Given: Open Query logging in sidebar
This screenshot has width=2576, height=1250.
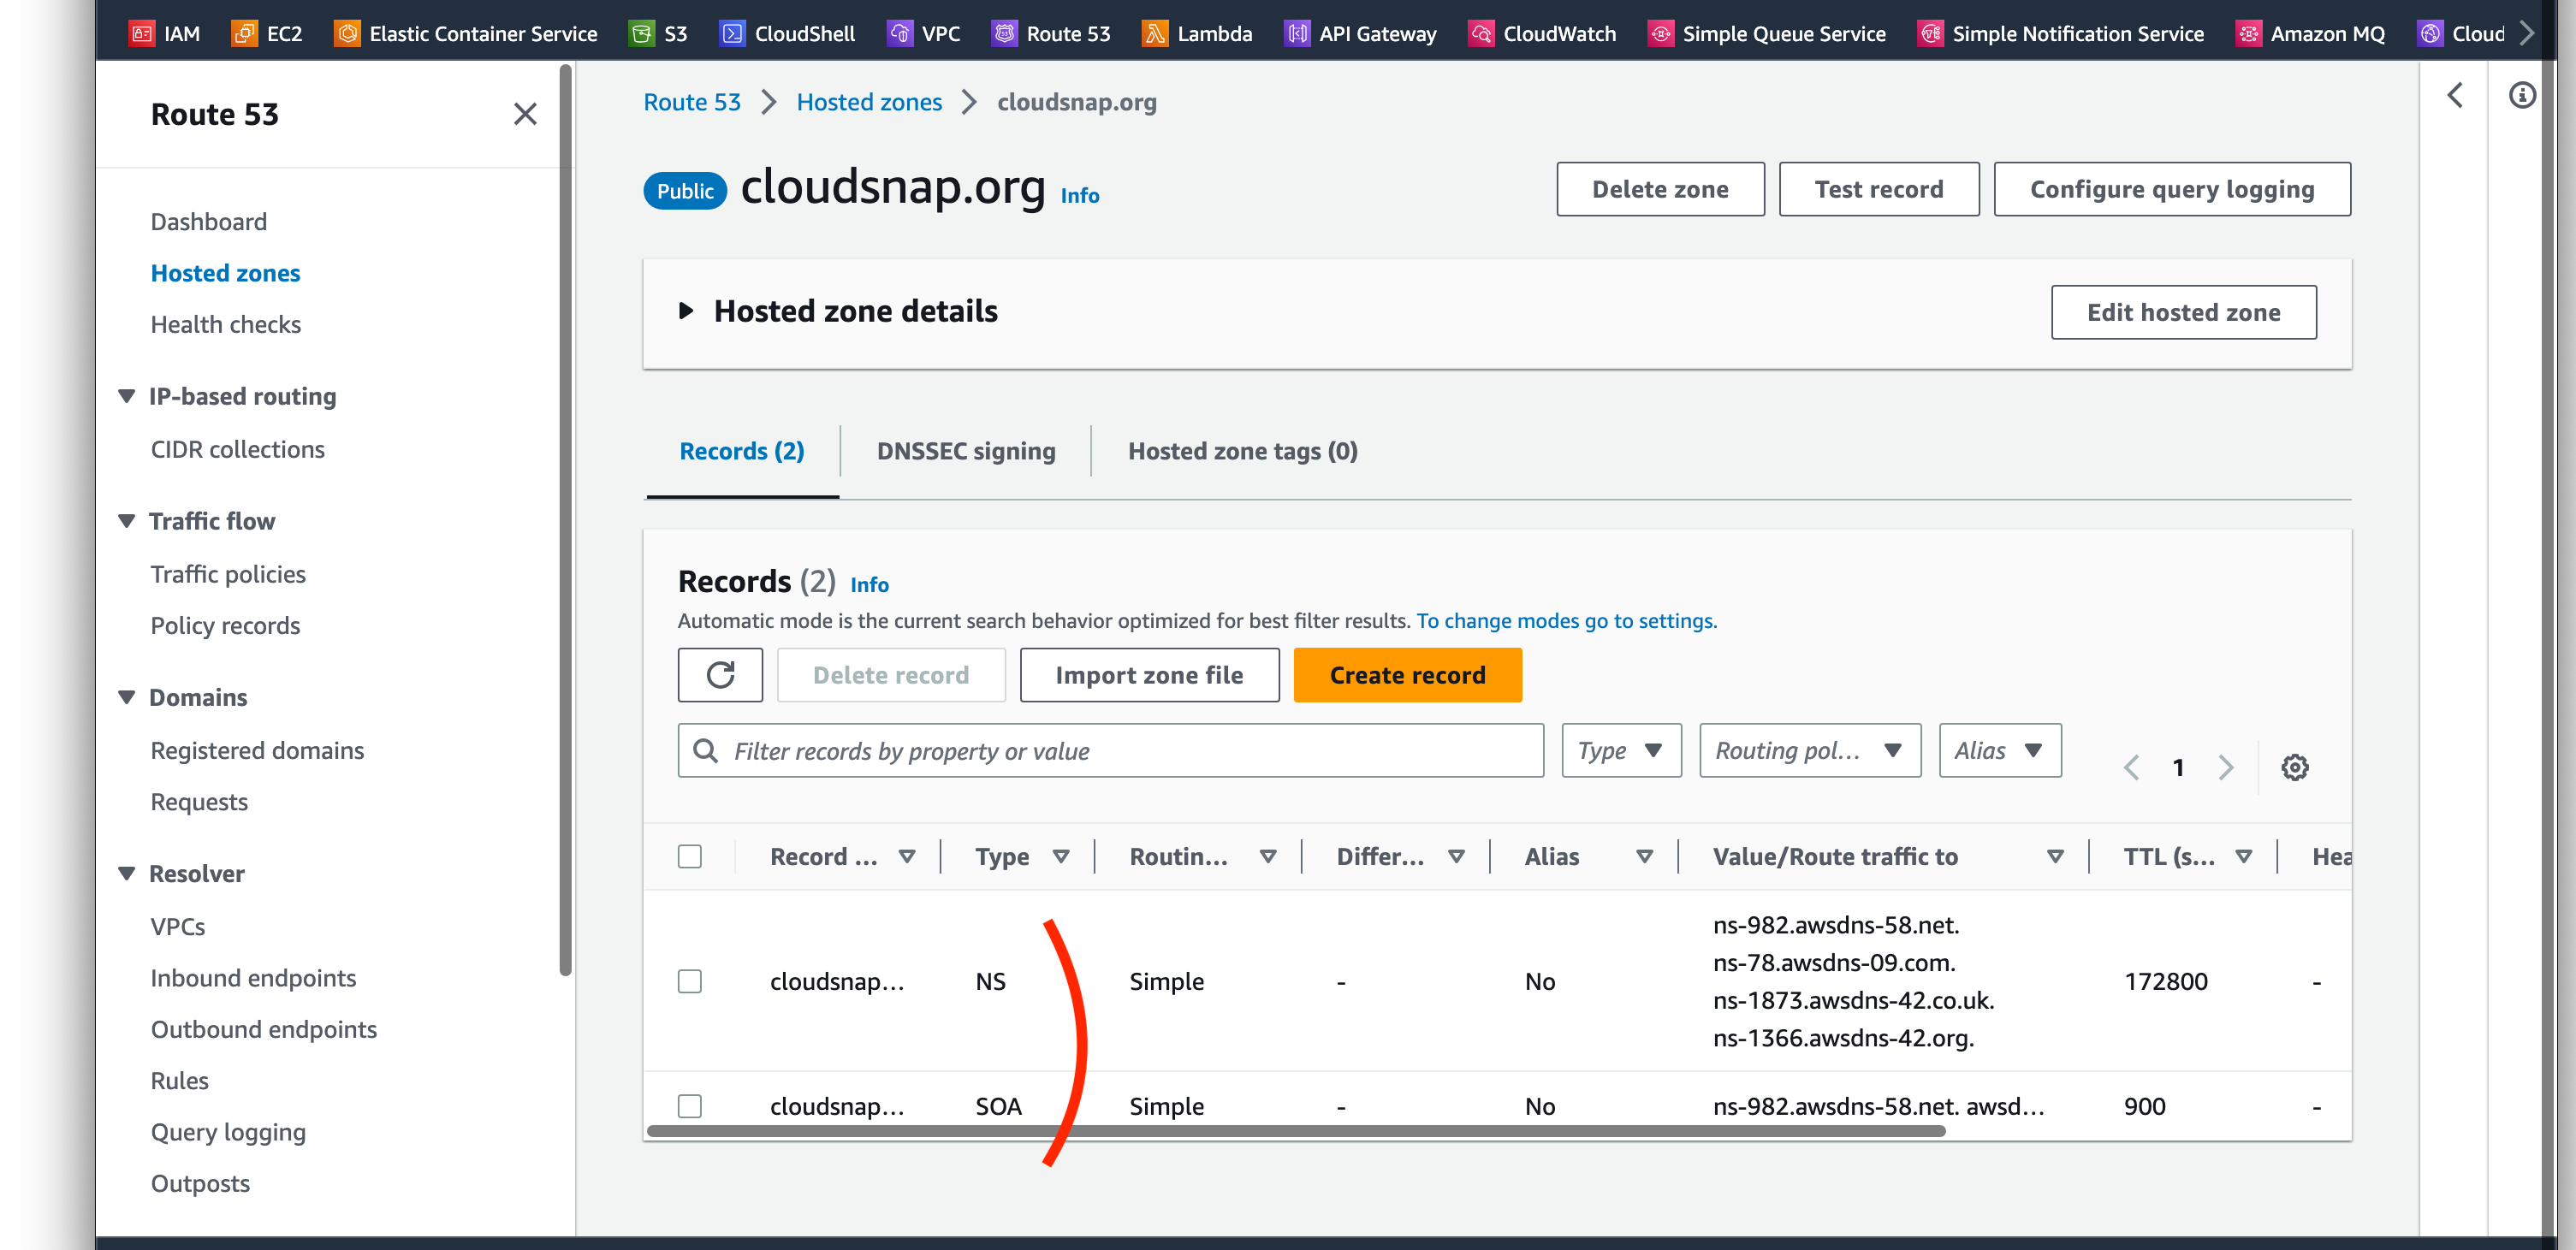Looking at the screenshot, I should [228, 1132].
